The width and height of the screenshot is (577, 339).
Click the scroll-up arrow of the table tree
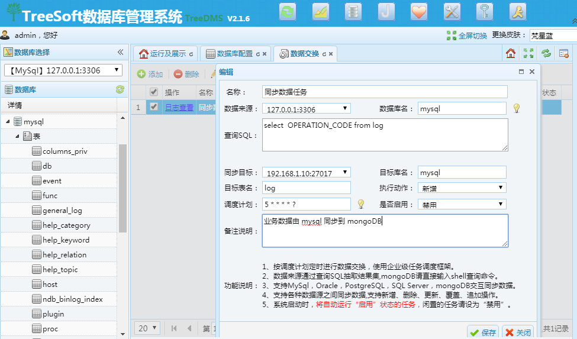pos(123,118)
